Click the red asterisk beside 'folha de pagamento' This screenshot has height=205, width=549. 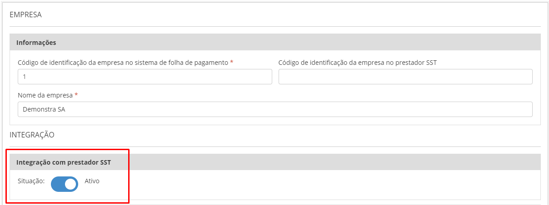click(232, 62)
